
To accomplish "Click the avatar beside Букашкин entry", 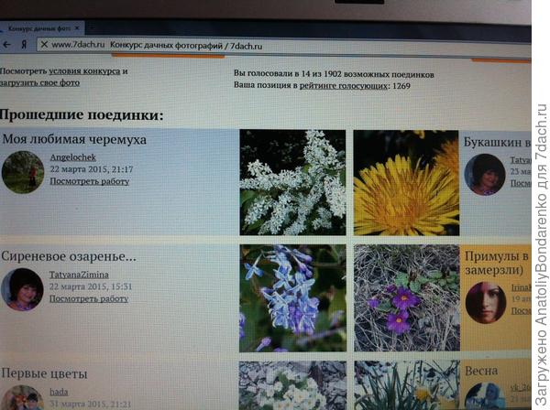I will (x=484, y=174).
